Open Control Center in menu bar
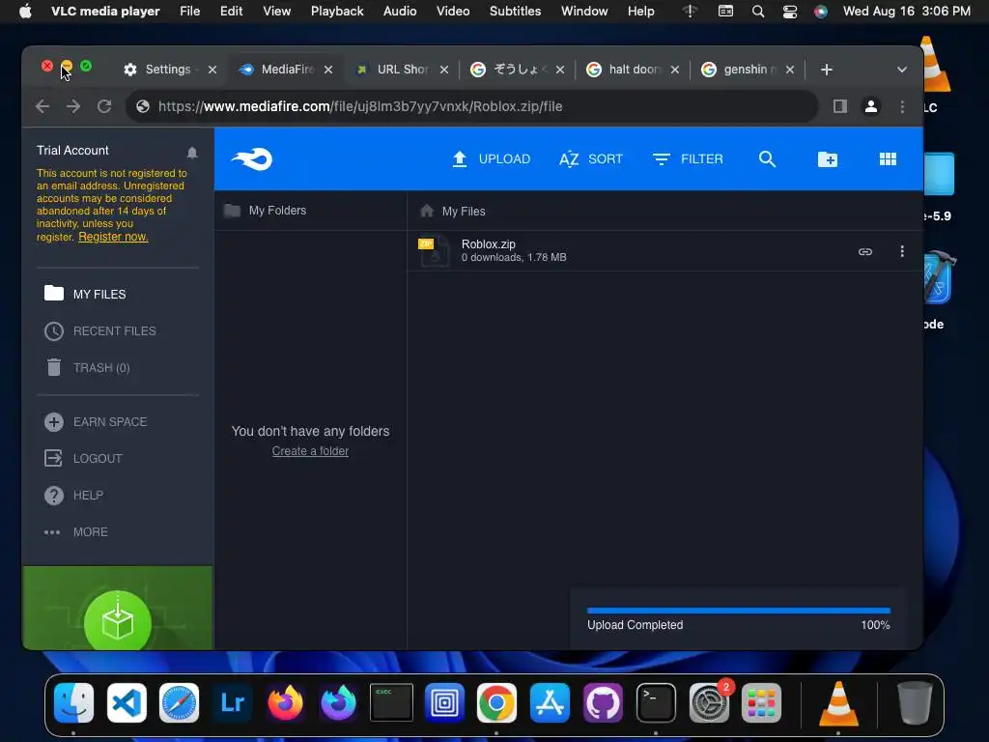 (790, 12)
